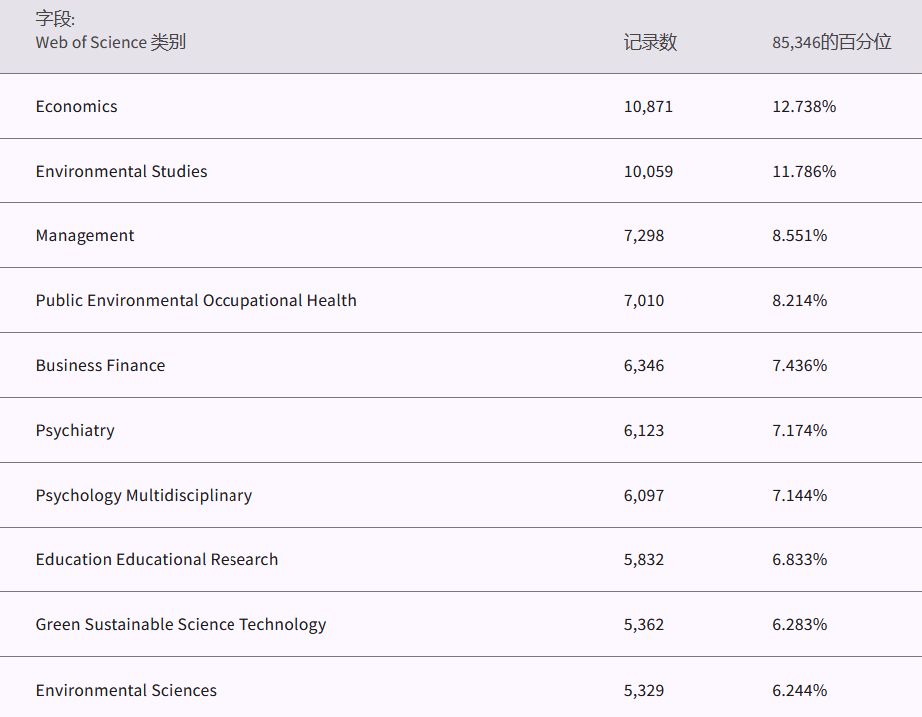This screenshot has width=922, height=717.
Task: Select Green Sustainable Science Technology category
Action: click(x=181, y=624)
